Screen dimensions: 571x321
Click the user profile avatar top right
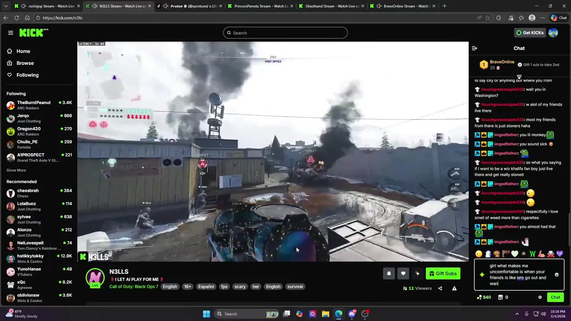pos(553,33)
